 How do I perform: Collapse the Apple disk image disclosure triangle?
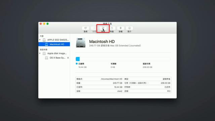point(40,53)
